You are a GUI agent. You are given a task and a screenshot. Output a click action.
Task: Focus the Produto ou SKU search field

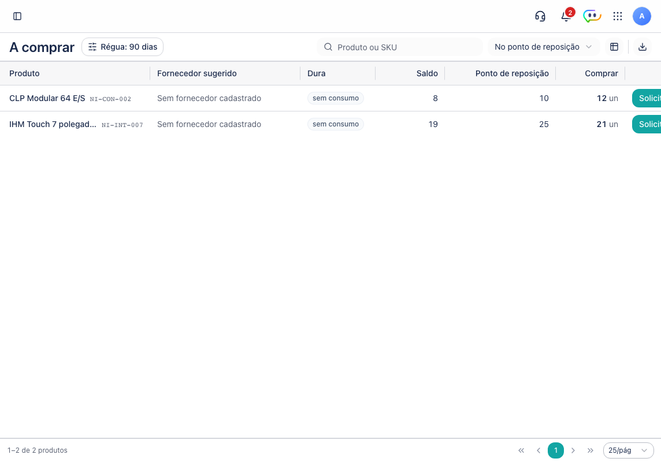coord(400,47)
